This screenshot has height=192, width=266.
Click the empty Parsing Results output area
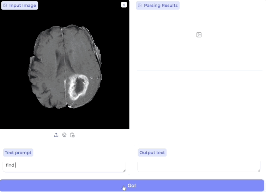199,105
